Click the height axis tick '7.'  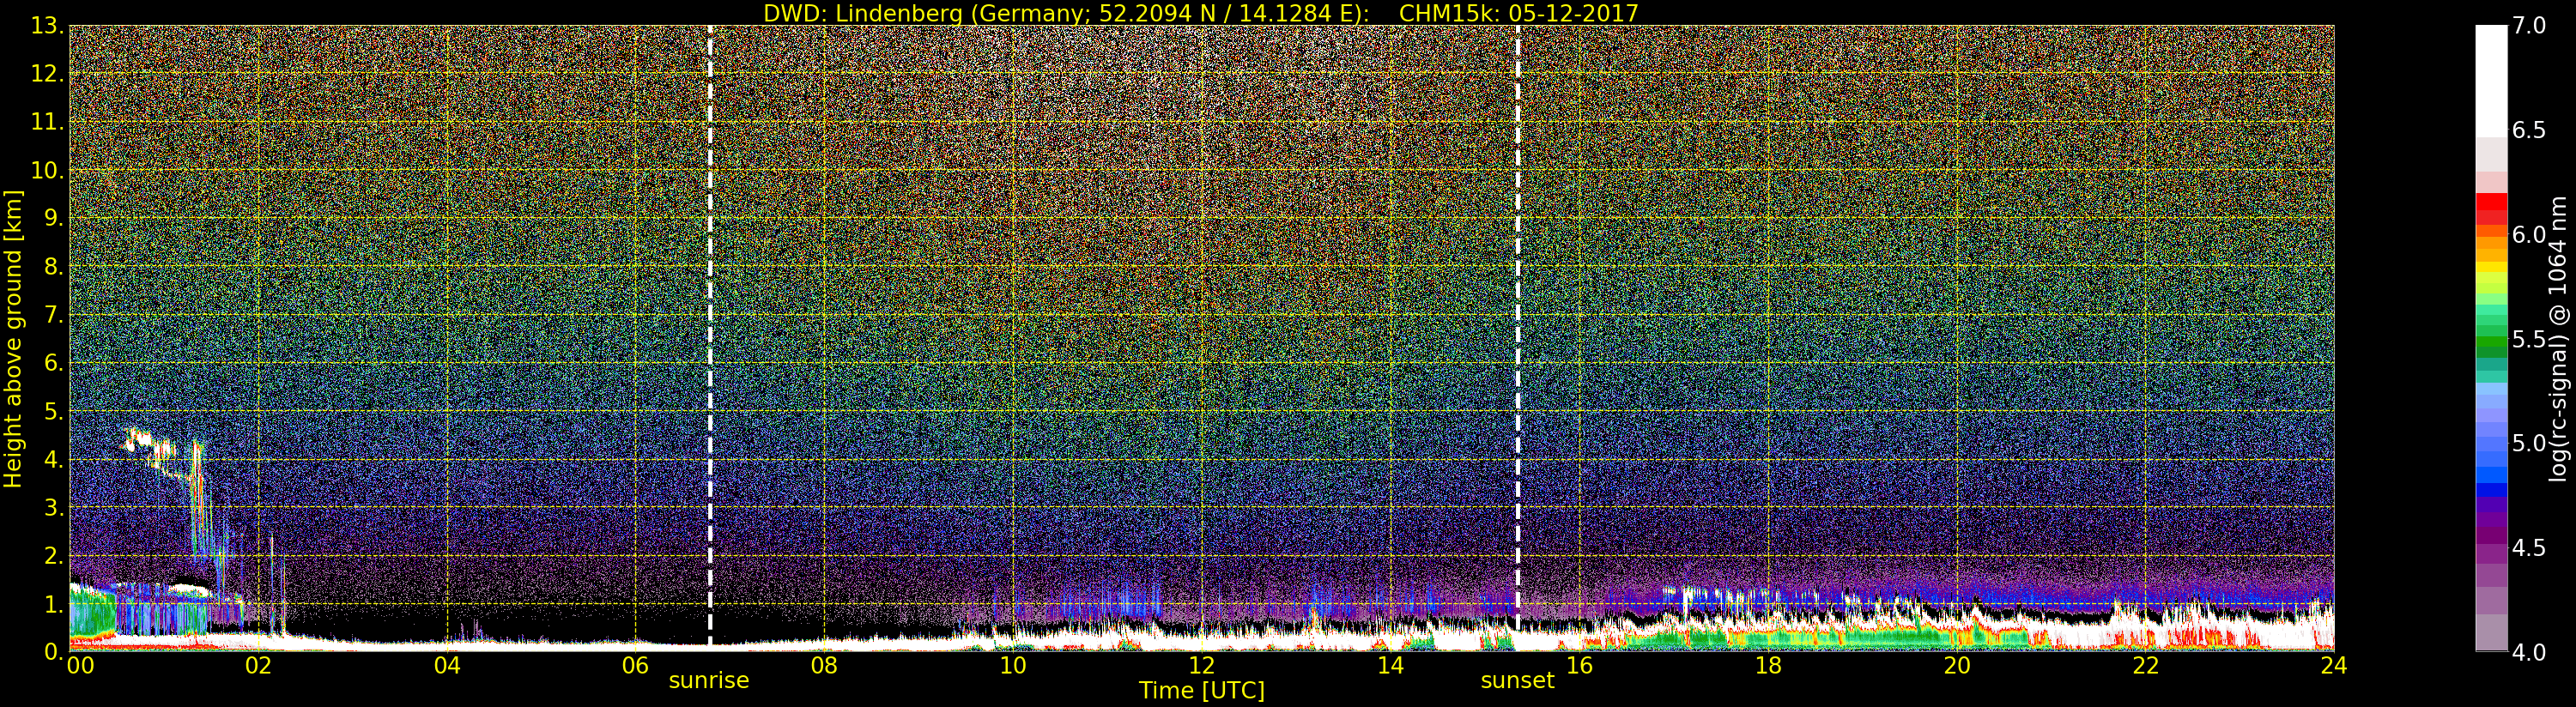point(53,315)
